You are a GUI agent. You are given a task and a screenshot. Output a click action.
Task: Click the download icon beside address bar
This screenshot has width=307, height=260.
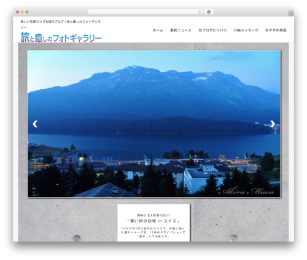tap(209, 12)
